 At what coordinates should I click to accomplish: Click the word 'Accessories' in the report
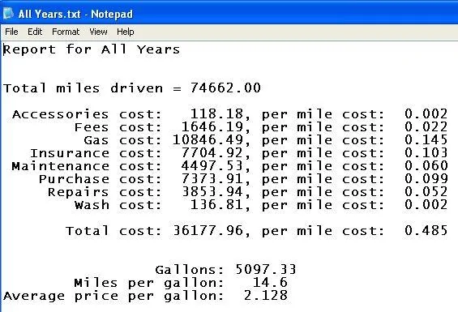pyautogui.click(x=60, y=114)
